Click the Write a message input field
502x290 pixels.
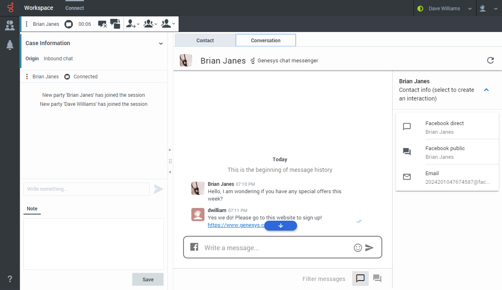point(276,248)
